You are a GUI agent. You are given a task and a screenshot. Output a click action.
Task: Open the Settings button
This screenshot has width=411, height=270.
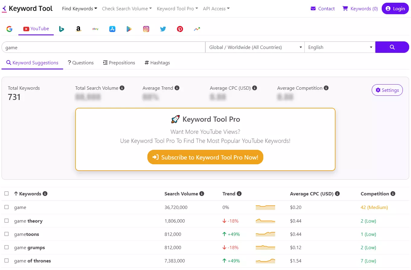(x=387, y=90)
